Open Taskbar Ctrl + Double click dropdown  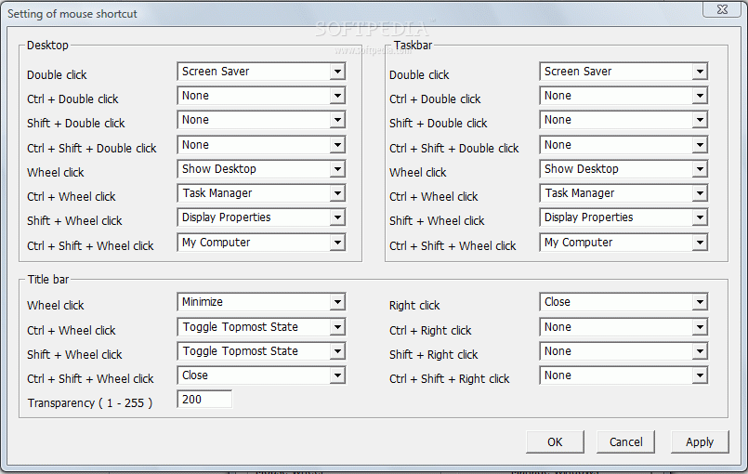(x=623, y=96)
